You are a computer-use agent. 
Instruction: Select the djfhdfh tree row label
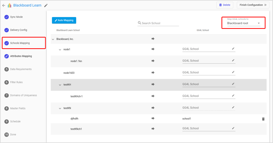point(74,119)
